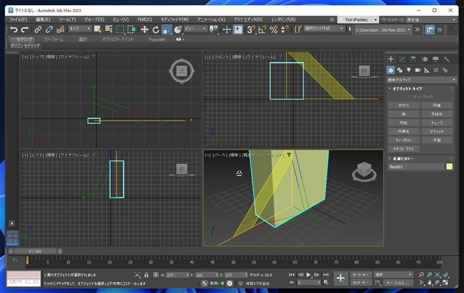Activate the Select and Move tool
464x293 pixels.
144,29
